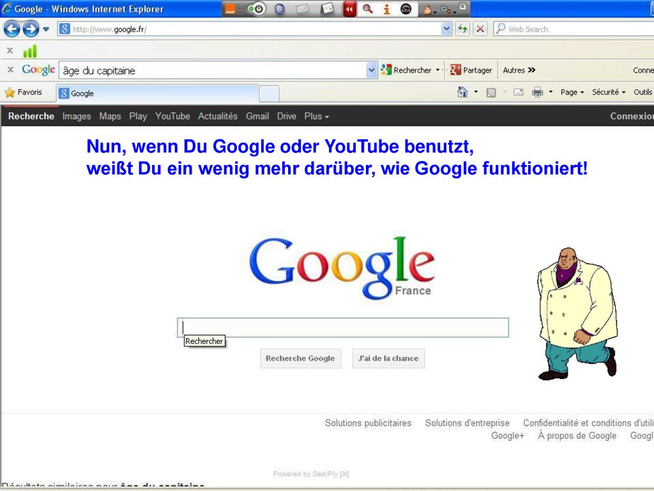Click the orange info 'i' icon
Image resolution: width=654 pixels, height=491 pixels.
point(386,9)
